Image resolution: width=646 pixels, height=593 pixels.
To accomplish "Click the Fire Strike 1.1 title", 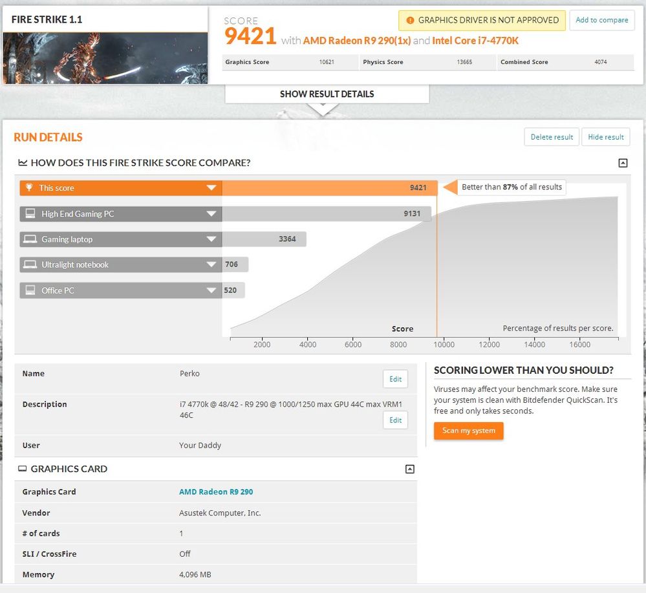I will [x=47, y=19].
